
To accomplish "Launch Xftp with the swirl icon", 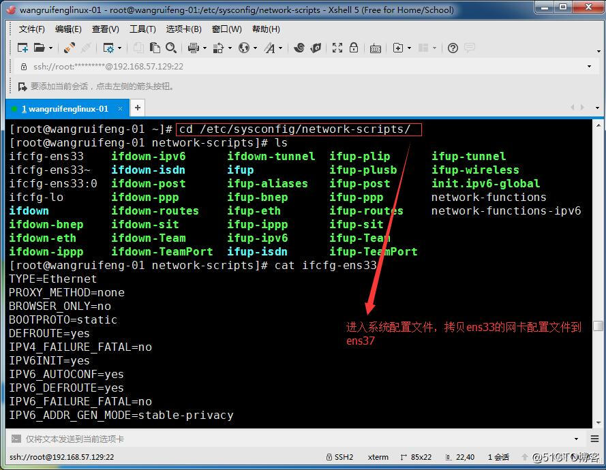I will [x=299, y=48].
